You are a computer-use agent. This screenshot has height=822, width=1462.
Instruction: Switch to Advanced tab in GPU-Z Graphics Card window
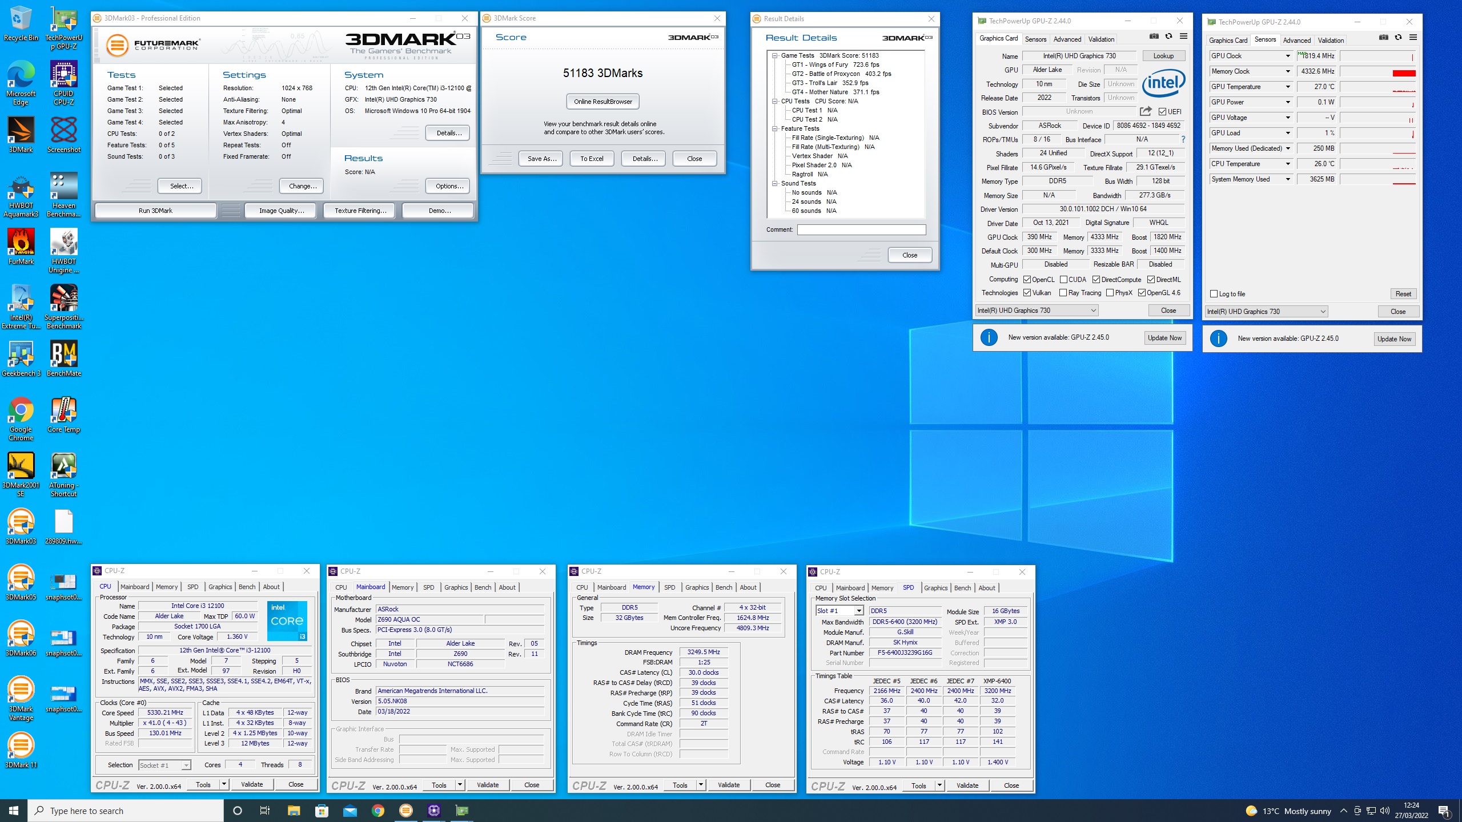pos(1067,39)
